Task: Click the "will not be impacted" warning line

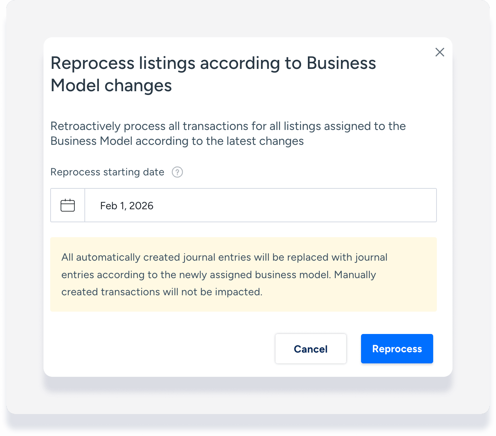Action: point(162,292)
